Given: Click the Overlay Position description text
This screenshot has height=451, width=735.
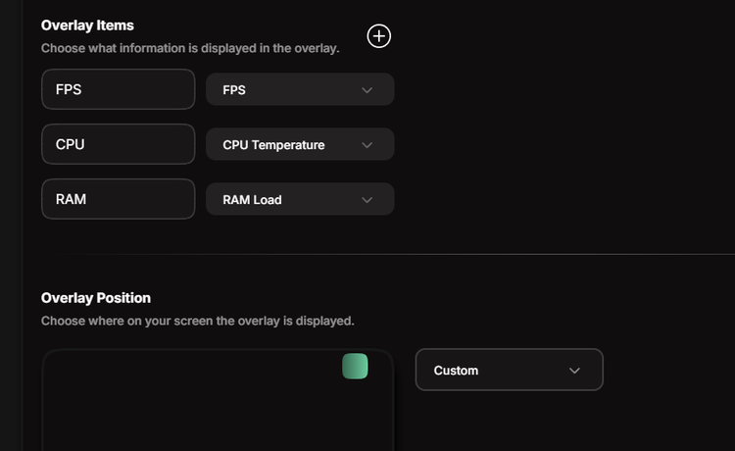Looking at the screenshot, I should tap(197, 321).
